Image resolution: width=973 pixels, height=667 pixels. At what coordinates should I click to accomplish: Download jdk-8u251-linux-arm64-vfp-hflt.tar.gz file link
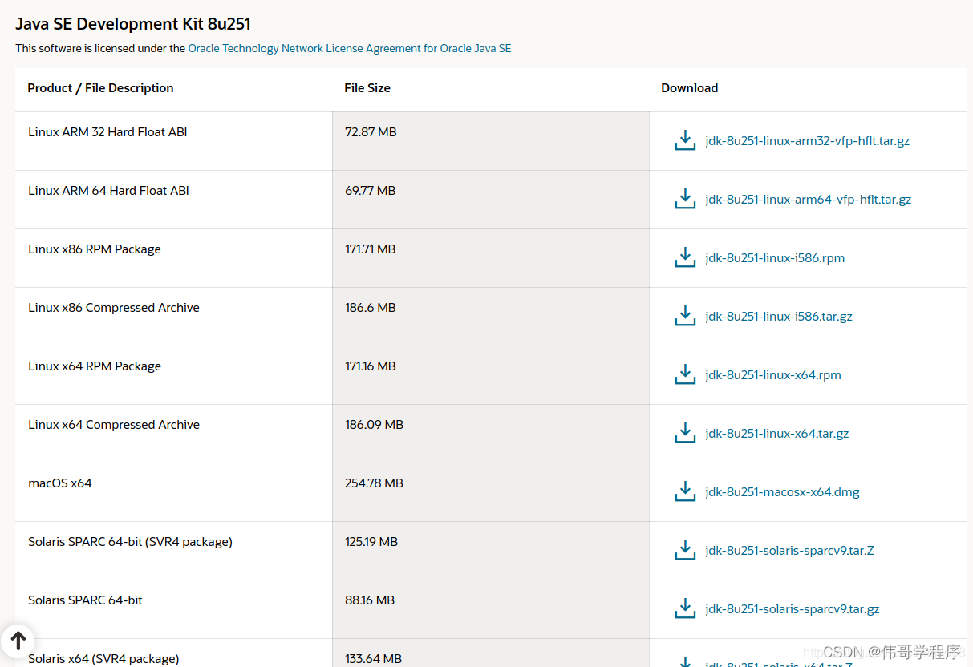tap(808, 200)
